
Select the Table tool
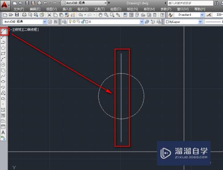3,127
